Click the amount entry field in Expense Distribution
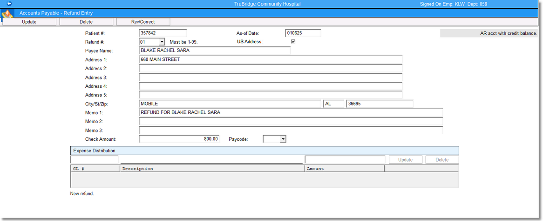 (x=345, y=160)
